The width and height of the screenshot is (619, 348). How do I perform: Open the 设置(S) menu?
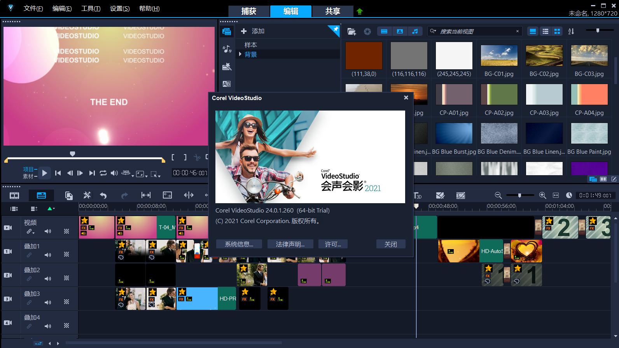(x=120, y=9)
